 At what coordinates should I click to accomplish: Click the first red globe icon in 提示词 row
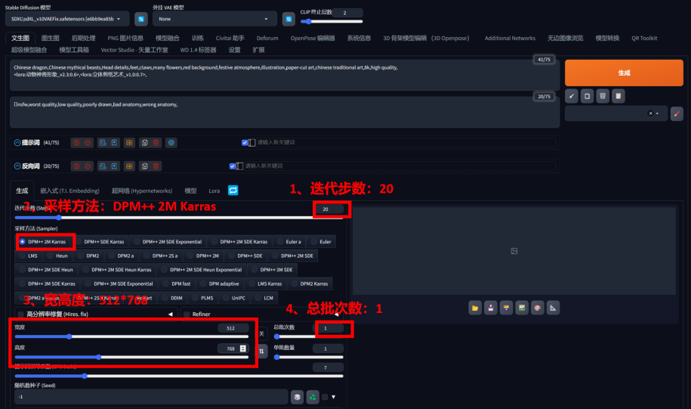77,143
